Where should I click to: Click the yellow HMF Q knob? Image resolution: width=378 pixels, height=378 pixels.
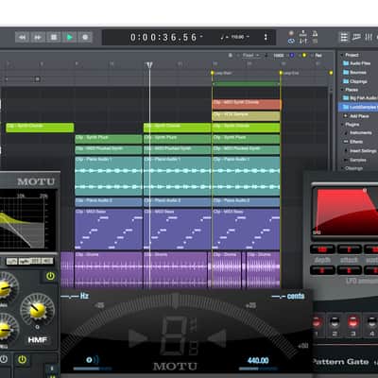38,310
